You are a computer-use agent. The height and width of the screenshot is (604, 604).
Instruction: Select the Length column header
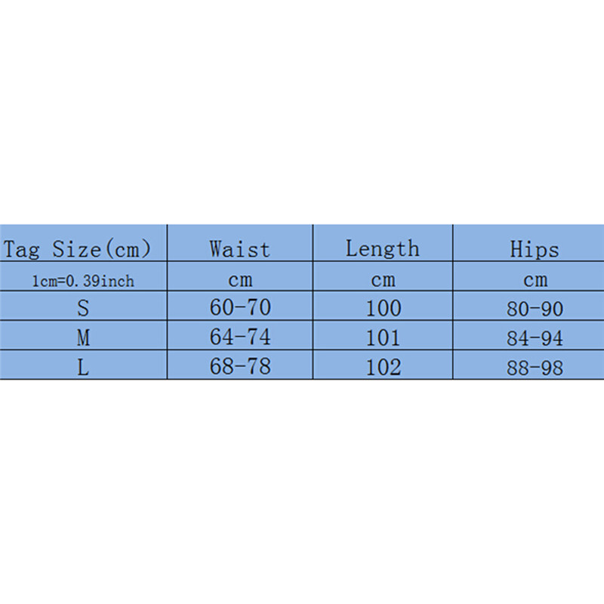pyautogui.click(x=382, y=248)
